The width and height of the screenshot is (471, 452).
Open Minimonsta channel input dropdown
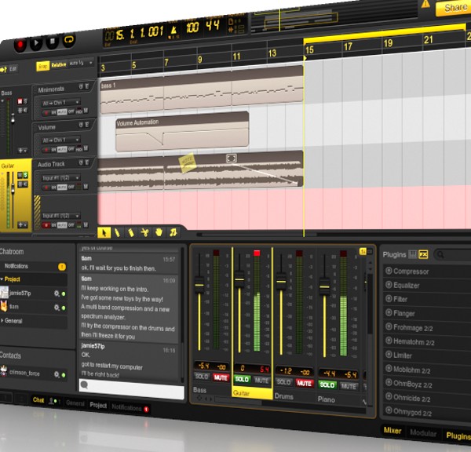coord(60,103)
